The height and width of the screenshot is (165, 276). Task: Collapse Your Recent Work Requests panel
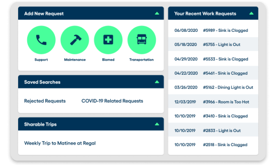(251, 13)
